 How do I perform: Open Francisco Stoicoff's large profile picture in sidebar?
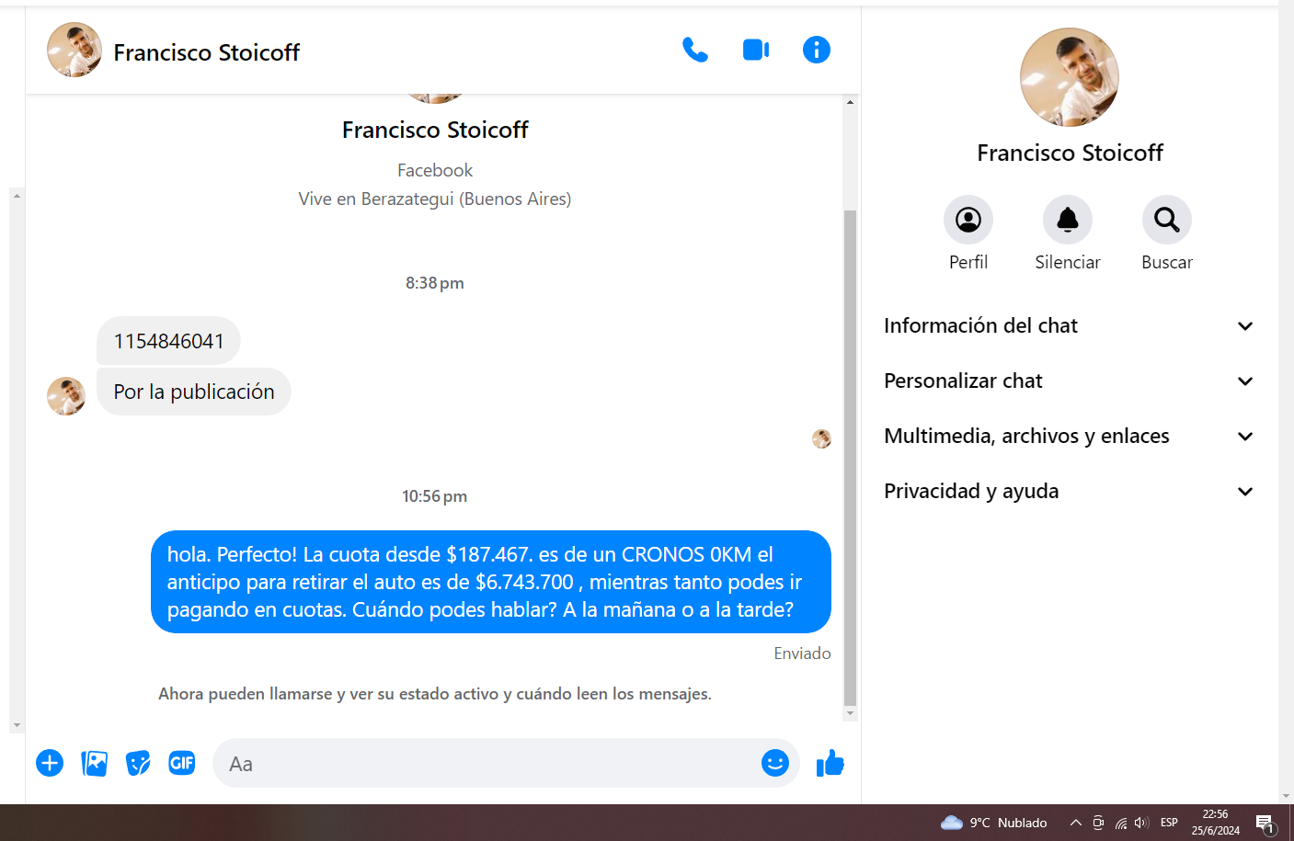click(x=1070, y=77)
